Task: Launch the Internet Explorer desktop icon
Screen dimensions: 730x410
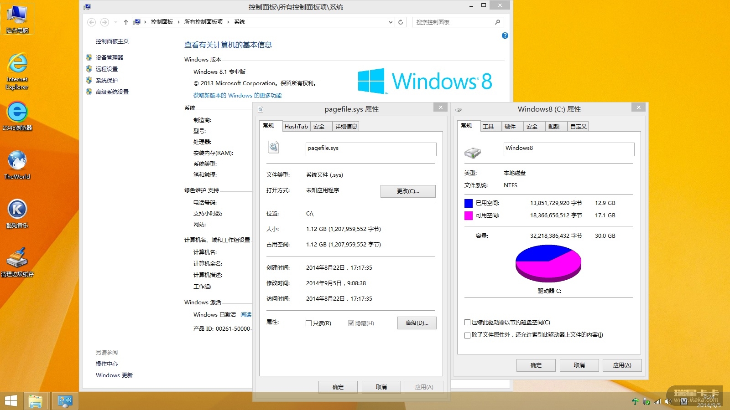Action: pos(17,71)
